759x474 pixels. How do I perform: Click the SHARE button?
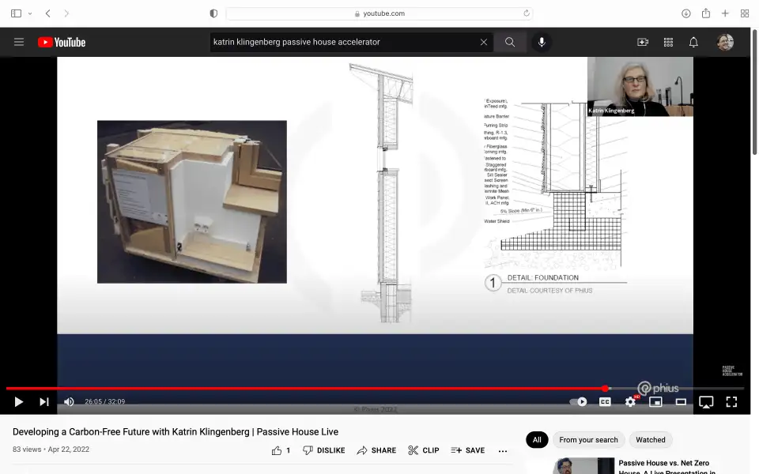(376, 450)
